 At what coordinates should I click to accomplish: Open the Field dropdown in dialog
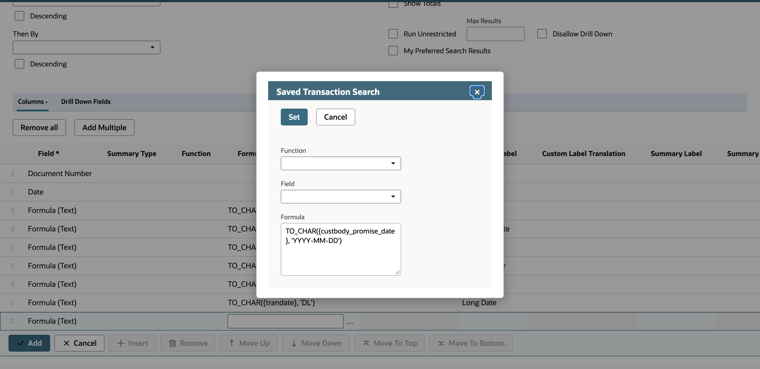pyautogui.click(x=340, y=197)
